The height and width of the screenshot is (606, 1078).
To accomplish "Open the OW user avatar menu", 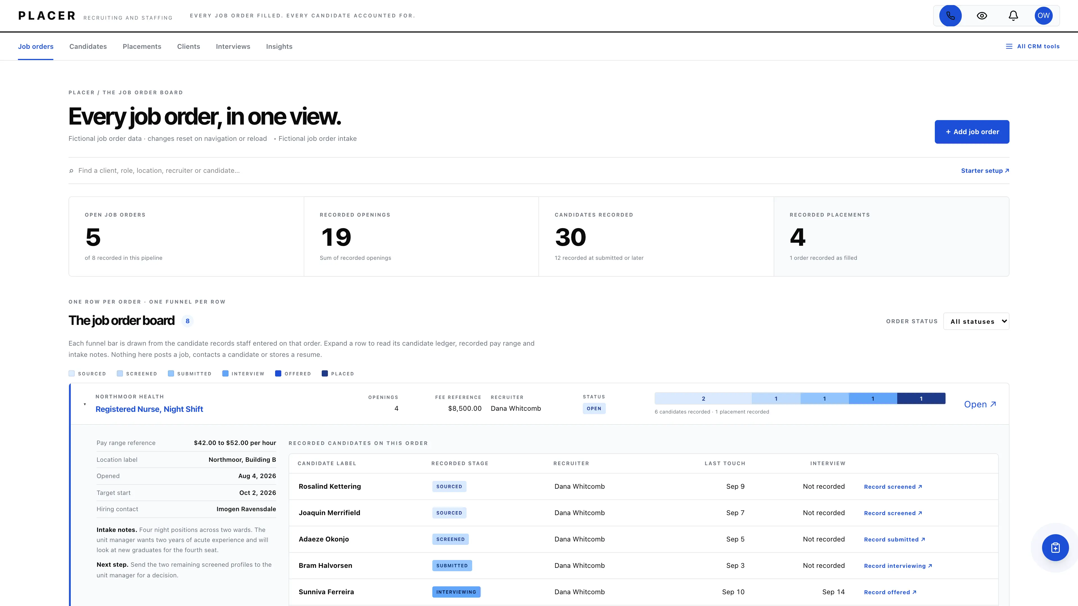I will coord(1044,15).
